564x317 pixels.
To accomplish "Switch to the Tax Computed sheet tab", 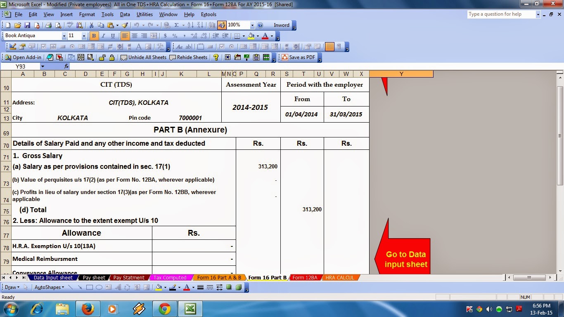I will coord(170,278).
